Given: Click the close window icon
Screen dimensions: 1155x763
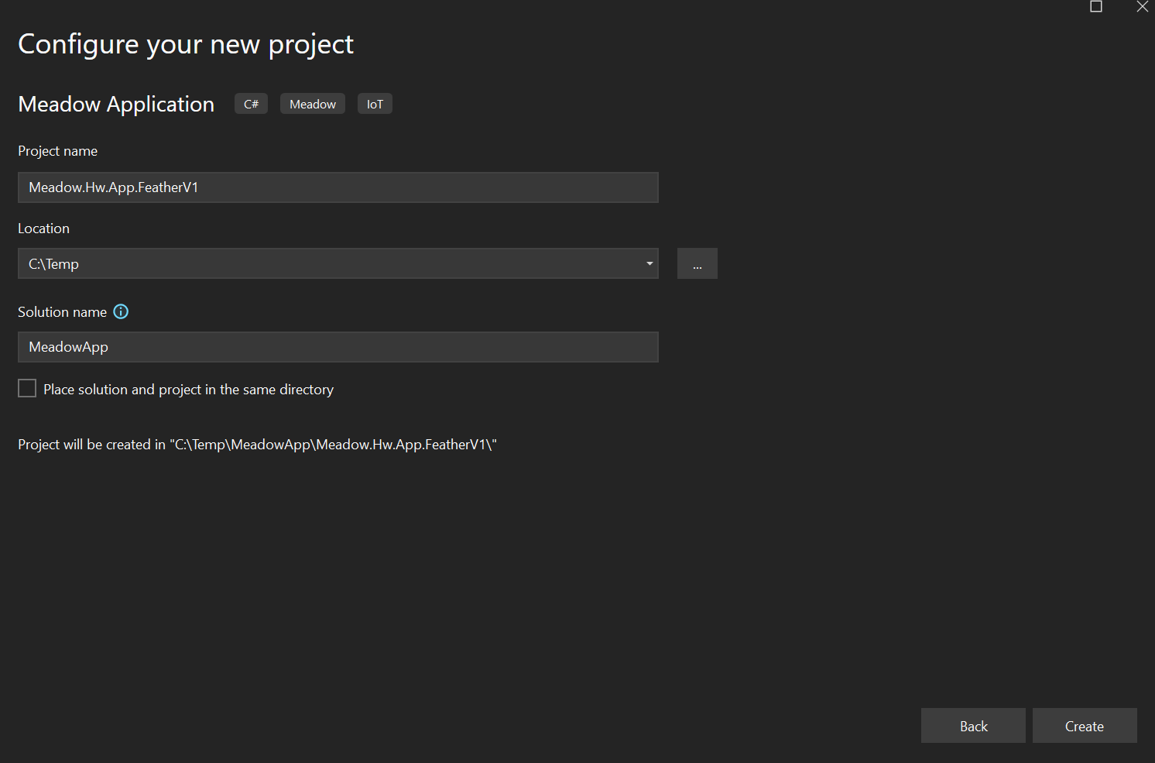Looking at the screenshot, I should [1143, 7].
